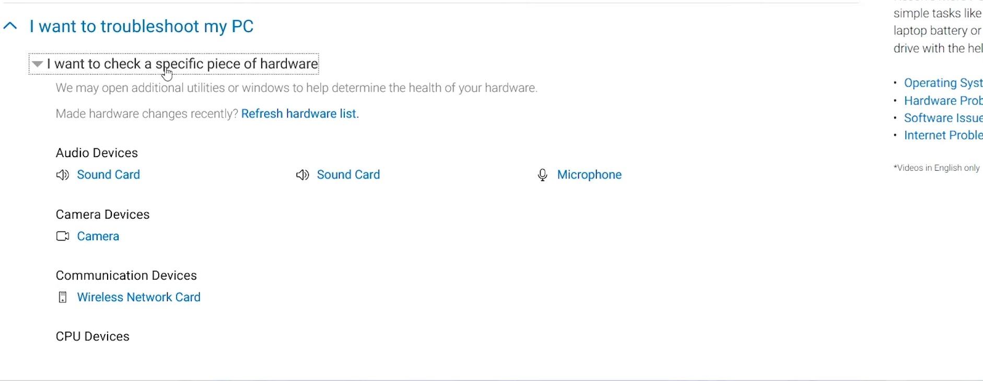Screen dimensions: 983x381
Task: Open the Camera hardware check link
Action: (x=98, y=236)
